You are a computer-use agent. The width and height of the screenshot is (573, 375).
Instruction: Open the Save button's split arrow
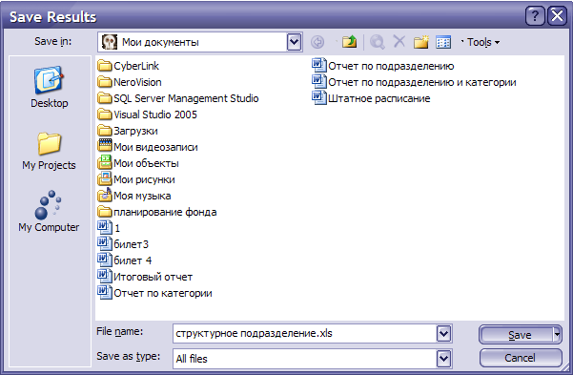point(557,334)
